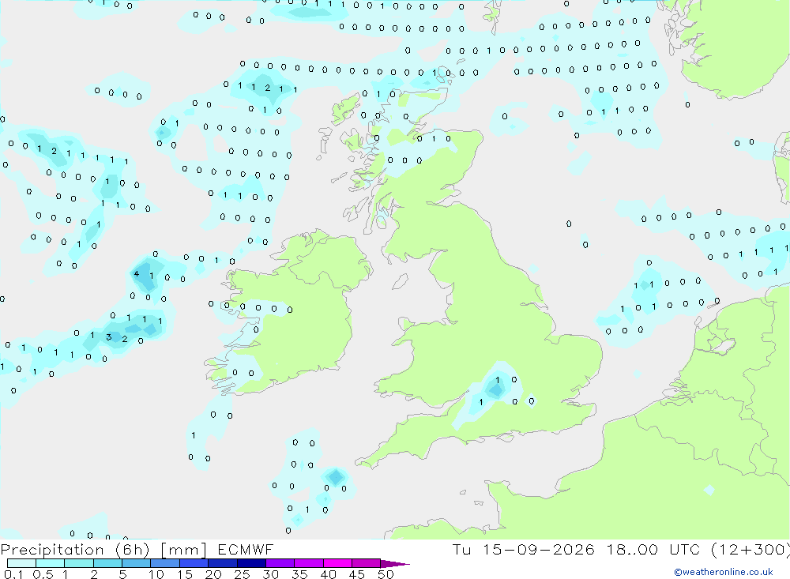Select the magenta 40–45 mm legend swatch
Viewport: 790px width, 579px height.
point(337,563)
